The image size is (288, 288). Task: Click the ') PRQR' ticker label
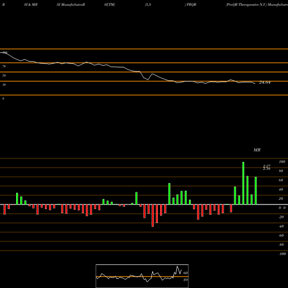point(191,5)
